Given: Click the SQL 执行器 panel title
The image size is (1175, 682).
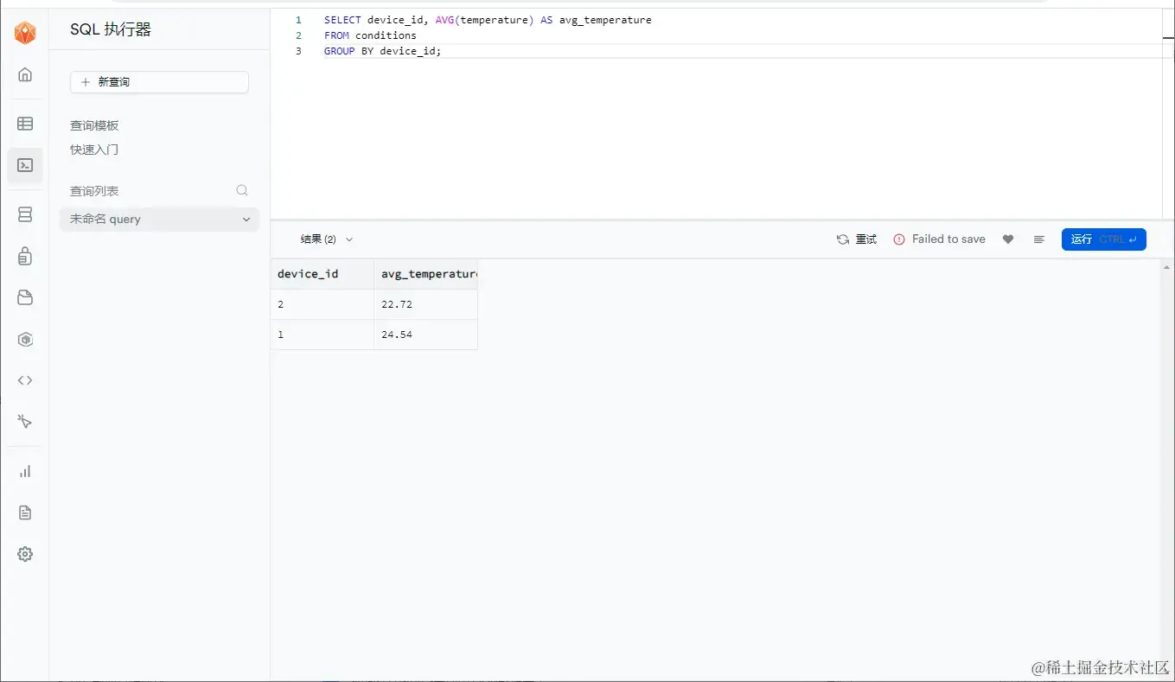Looking at the screenshot, I should coord(111,29).
